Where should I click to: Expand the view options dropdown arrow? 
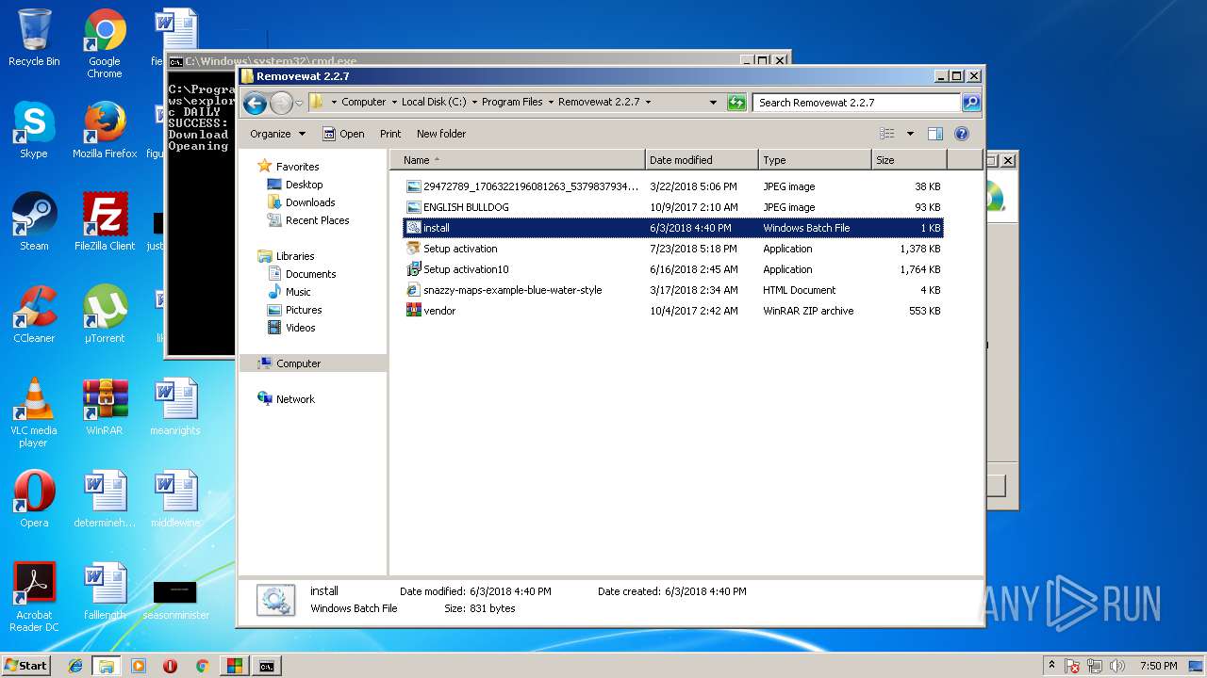(x=910, y=134)
